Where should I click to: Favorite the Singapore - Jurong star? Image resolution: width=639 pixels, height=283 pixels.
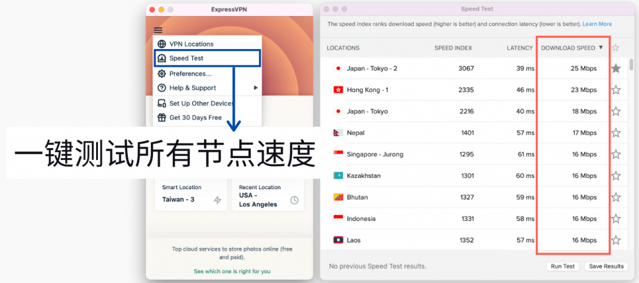point(616,154)
